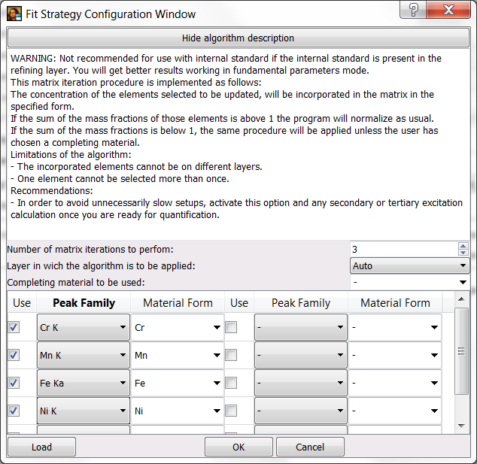Toggle the Use checkbox for Mn K
The height and width of the screenshot is (464, 477).
pos(13,355)
